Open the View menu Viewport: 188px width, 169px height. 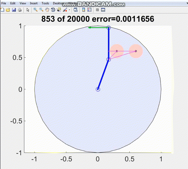tap(23, 3)
